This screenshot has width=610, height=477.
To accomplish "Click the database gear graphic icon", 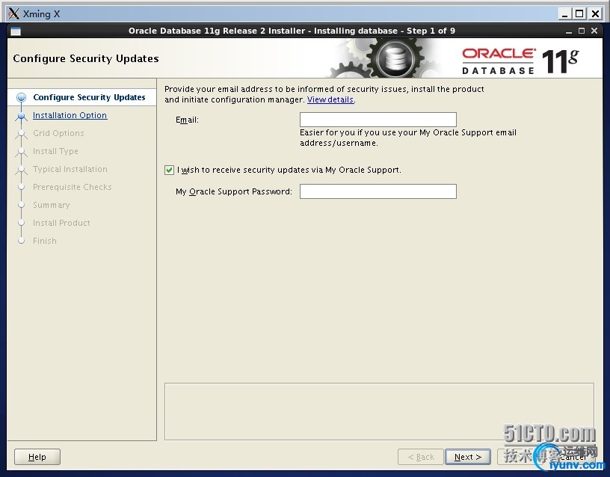I will coord(395,59).
